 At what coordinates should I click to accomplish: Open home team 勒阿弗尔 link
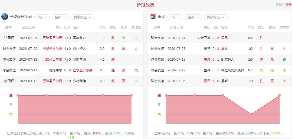click(x=55, y=70)
